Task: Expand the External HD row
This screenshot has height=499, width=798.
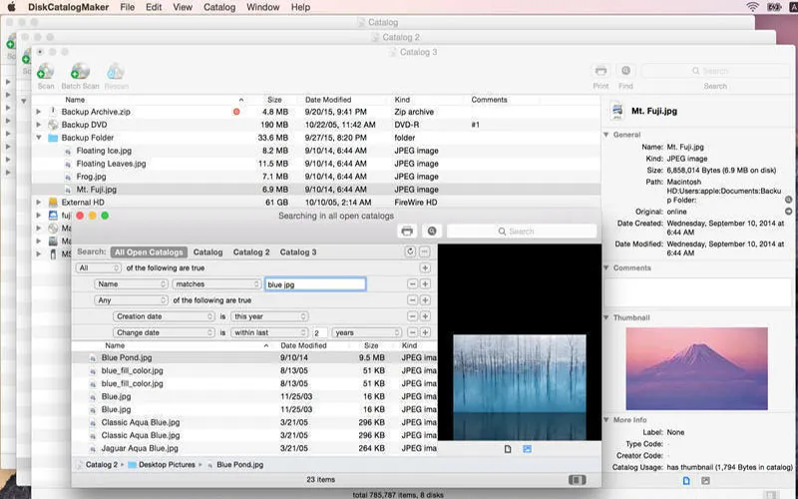Action: (39, 203)
